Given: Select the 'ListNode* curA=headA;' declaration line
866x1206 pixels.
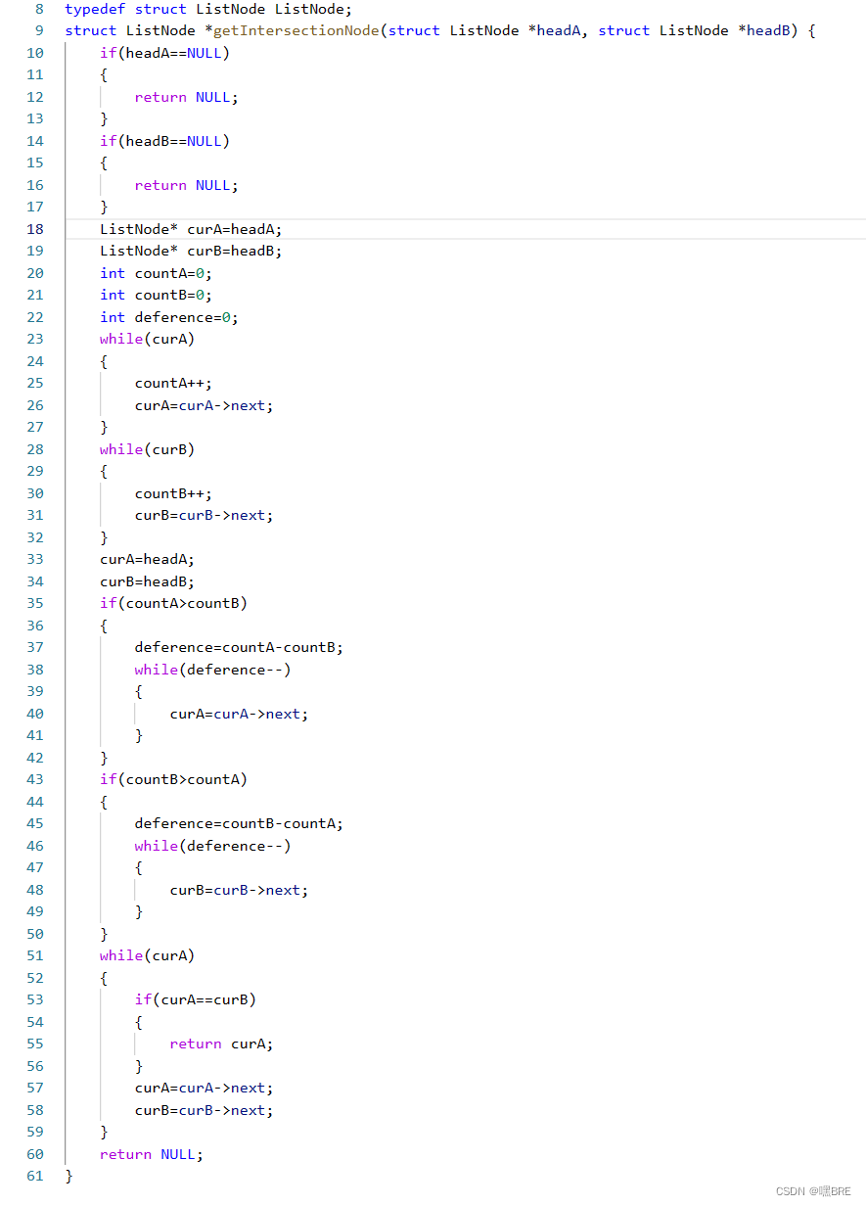Looking at the screenshot, I should [191, 229].
